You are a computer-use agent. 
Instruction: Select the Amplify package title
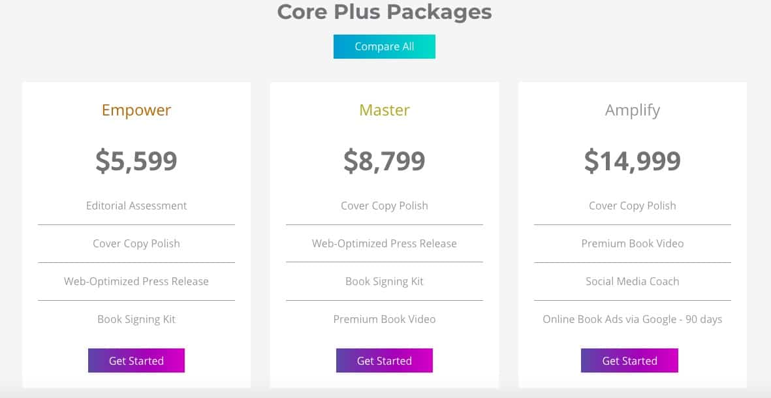(x=632, y=110)
